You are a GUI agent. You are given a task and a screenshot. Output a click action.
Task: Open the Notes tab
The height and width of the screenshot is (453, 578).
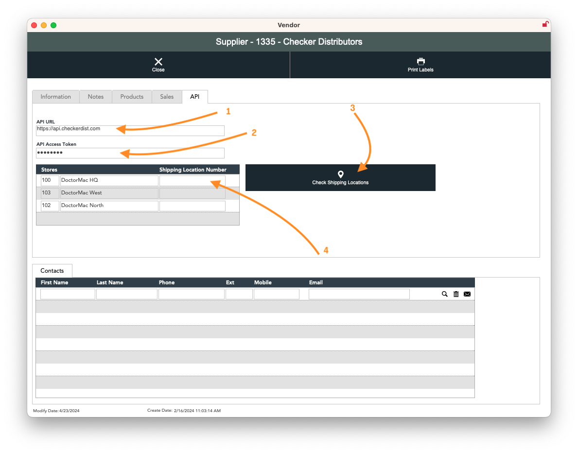[96, 97]
